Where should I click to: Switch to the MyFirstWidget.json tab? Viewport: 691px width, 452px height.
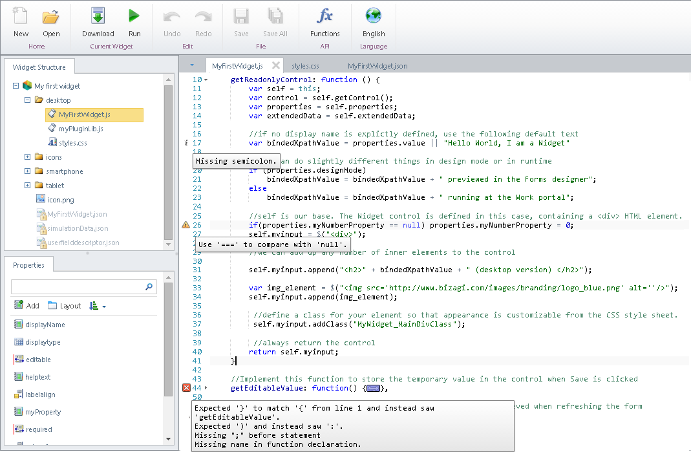[377, 66]
